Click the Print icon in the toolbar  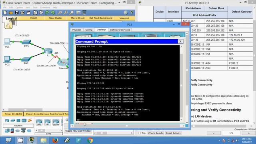point(22,12)
